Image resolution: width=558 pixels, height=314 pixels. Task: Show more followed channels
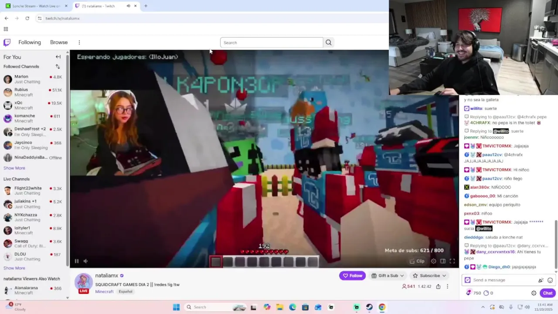tap(14, 168)
